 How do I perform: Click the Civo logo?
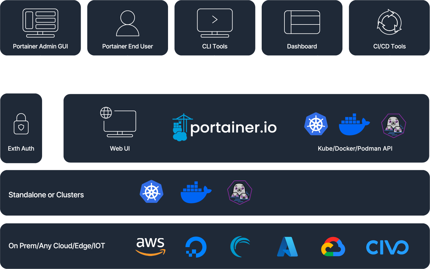point(387,247)
